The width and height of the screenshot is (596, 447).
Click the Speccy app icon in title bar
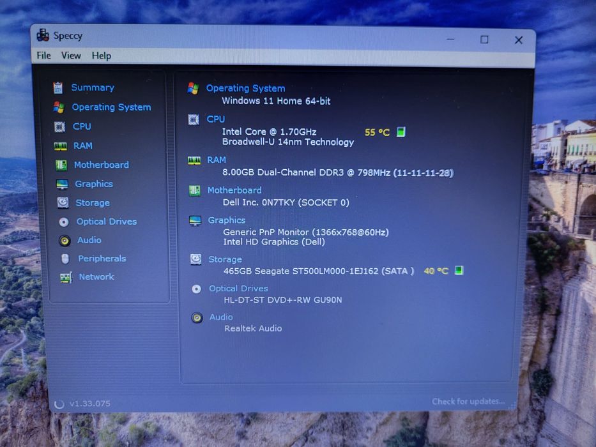[43, 35]
